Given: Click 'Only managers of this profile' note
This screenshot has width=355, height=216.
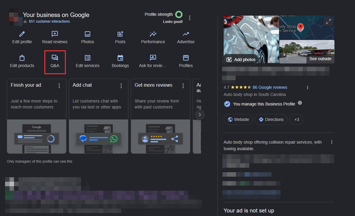Looking at the screenshot, I should 40,161.
